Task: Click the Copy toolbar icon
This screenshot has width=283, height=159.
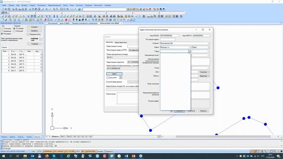Action: click(33, 9)
